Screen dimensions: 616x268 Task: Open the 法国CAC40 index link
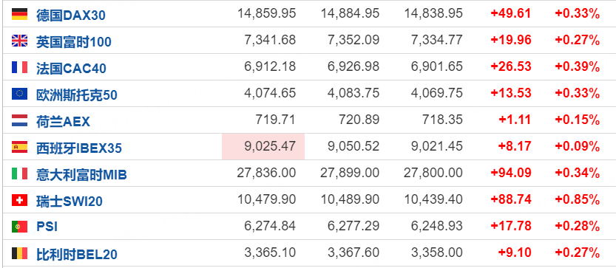click(71, 68)
